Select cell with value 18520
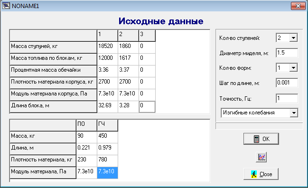Image resolution: width=308 pixels, height=188 pixels. (107, 47)
